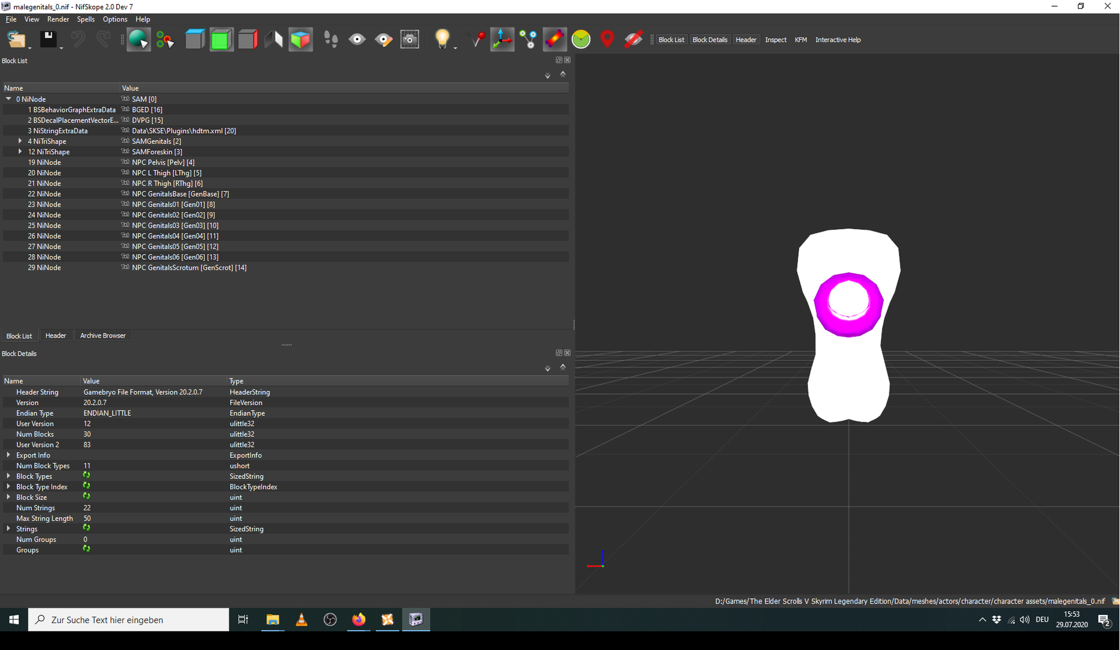This screenshot has width=1120, height=650.
Task: Toggle the Block Details panel button
Action: (x=710, y=40)
